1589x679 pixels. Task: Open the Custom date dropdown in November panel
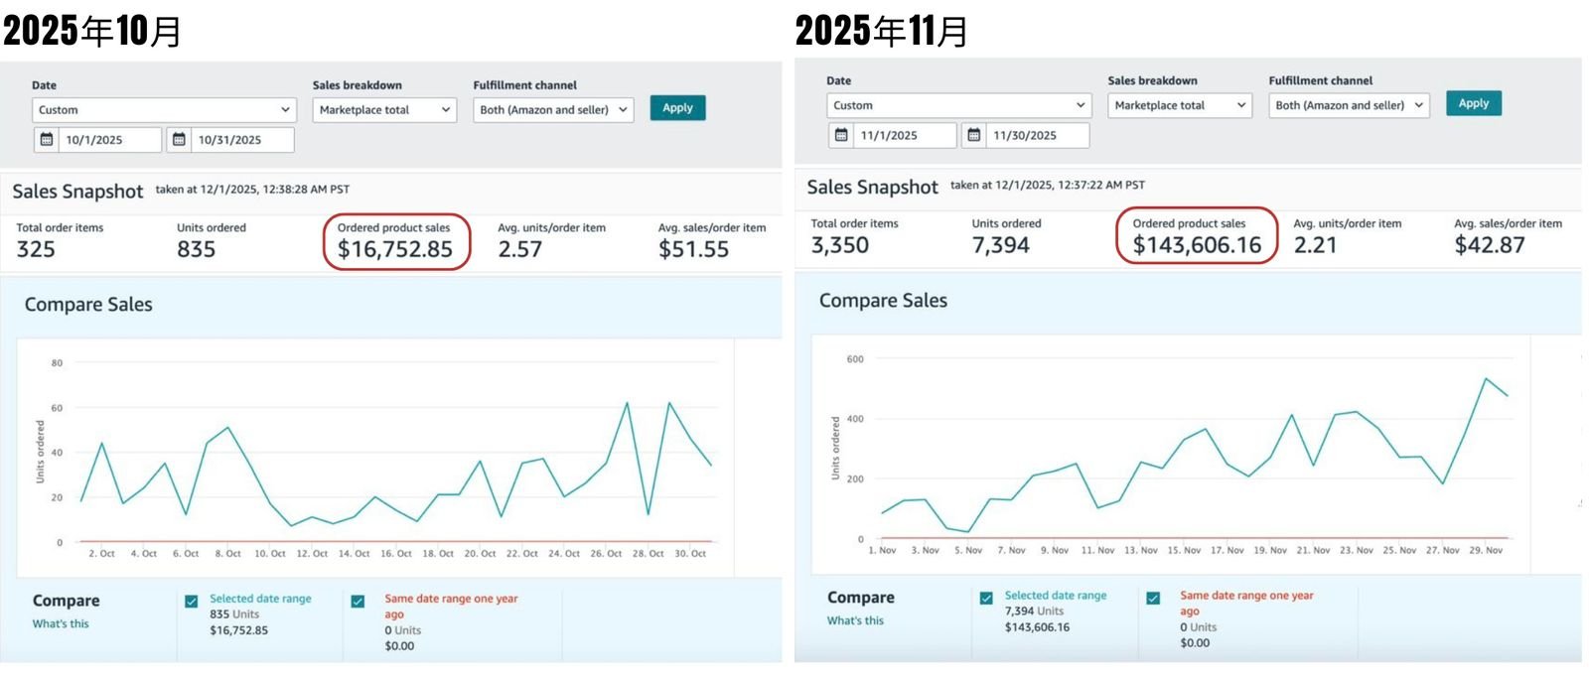click(x=958, y=105)
